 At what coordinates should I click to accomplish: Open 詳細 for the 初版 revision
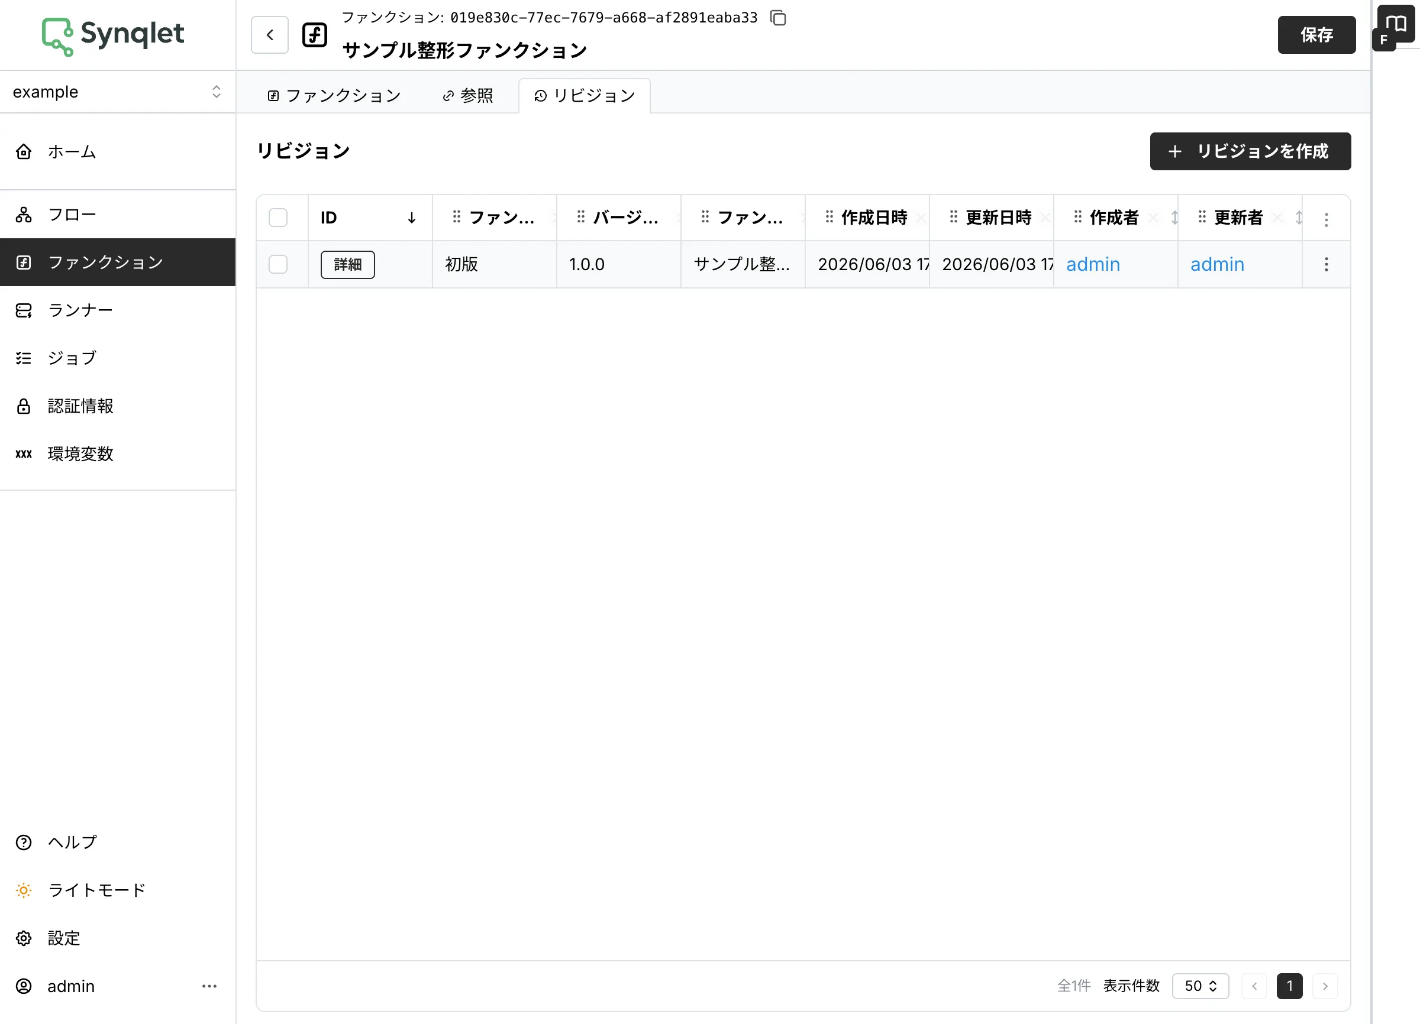tap(347, 265)
